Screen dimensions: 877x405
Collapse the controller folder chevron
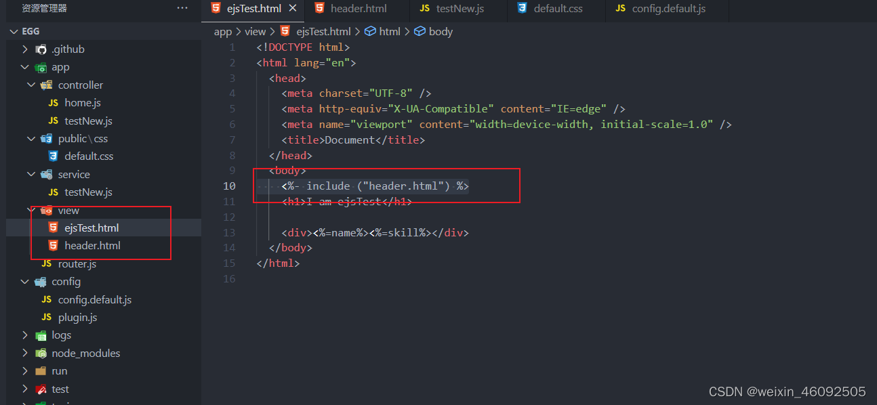click(31, 85)
